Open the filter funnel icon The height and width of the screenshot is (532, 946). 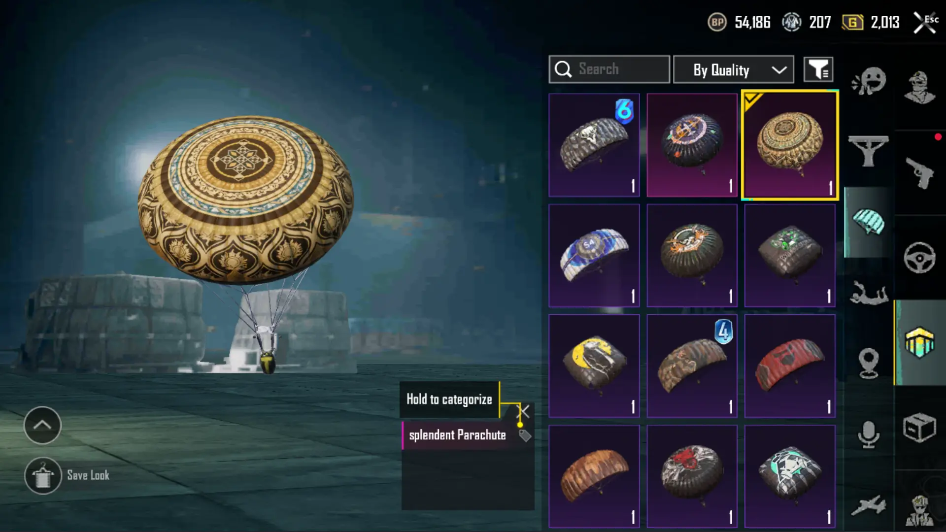click(x=818, y=69)
